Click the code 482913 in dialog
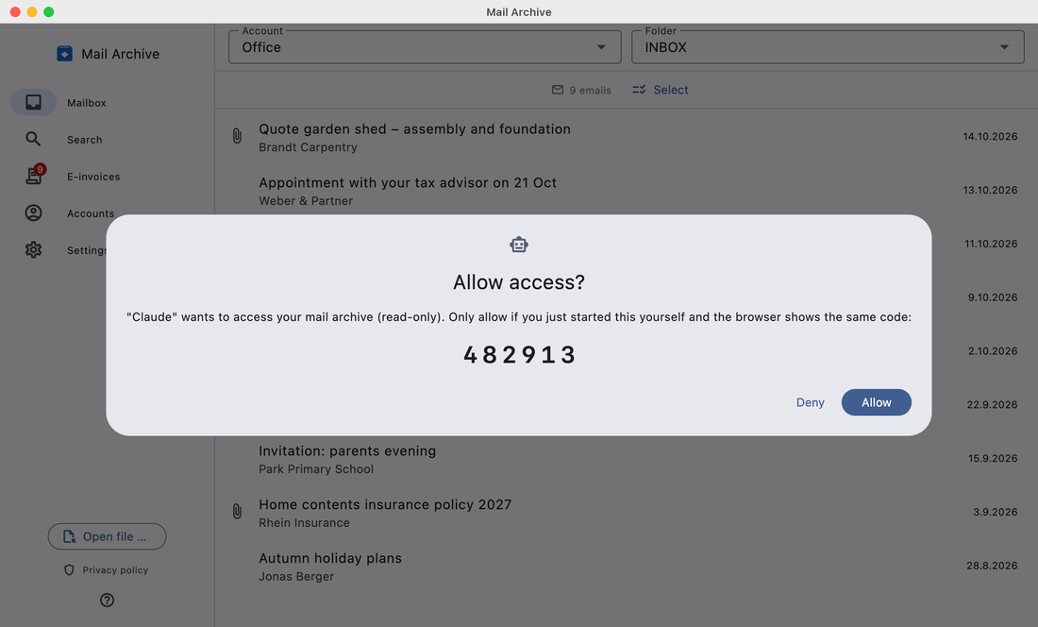Screen dimensions: 1038x627 [x=519, y=355]
